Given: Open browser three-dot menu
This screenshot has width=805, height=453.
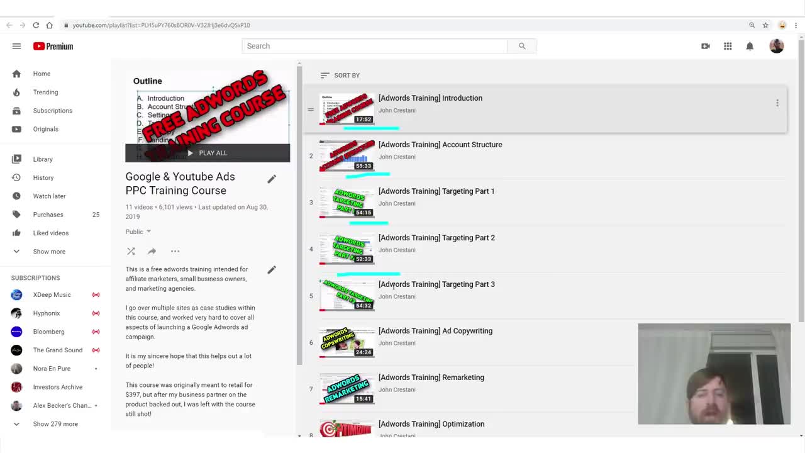Looking at the screenshot, I should (796, 25).
